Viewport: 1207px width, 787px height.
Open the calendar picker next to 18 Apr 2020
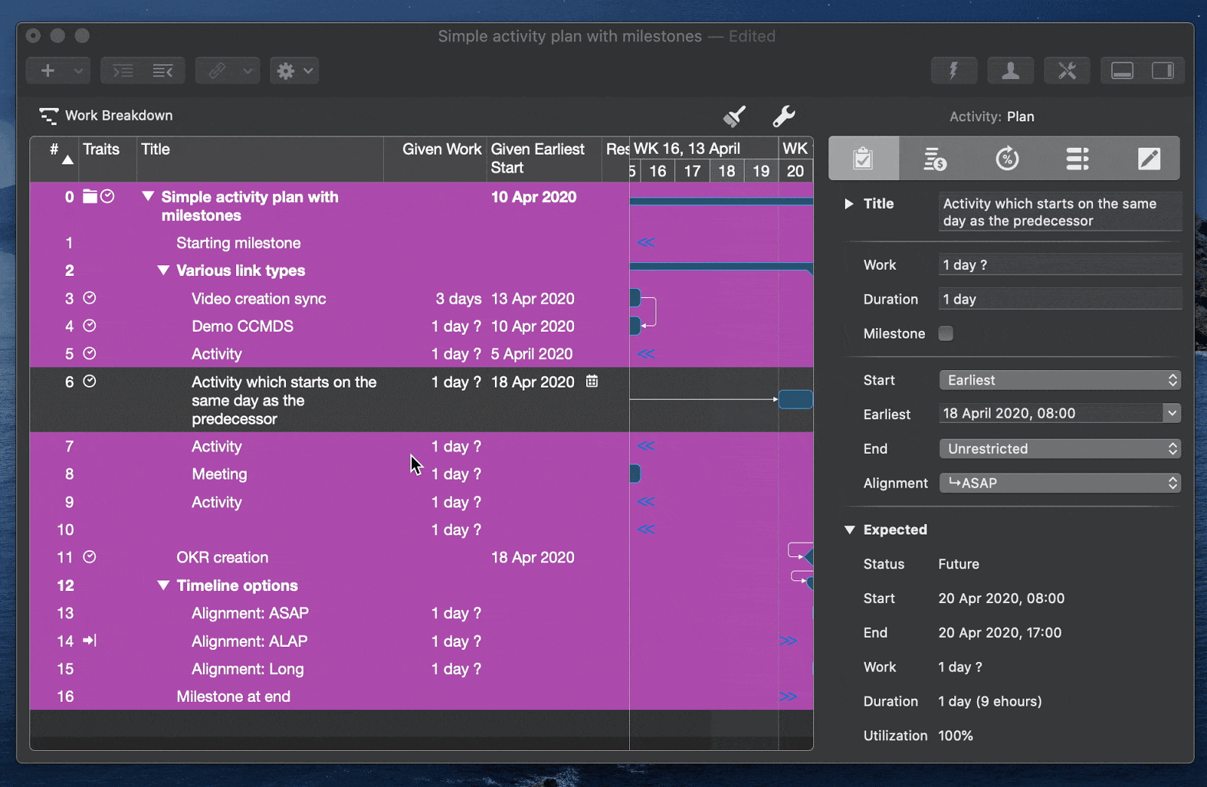click(x=592, y=381)
